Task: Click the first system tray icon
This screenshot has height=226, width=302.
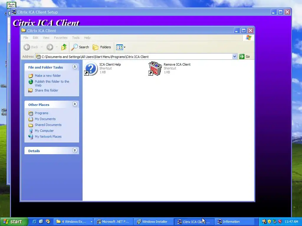Action: click(x=264, y=222)
